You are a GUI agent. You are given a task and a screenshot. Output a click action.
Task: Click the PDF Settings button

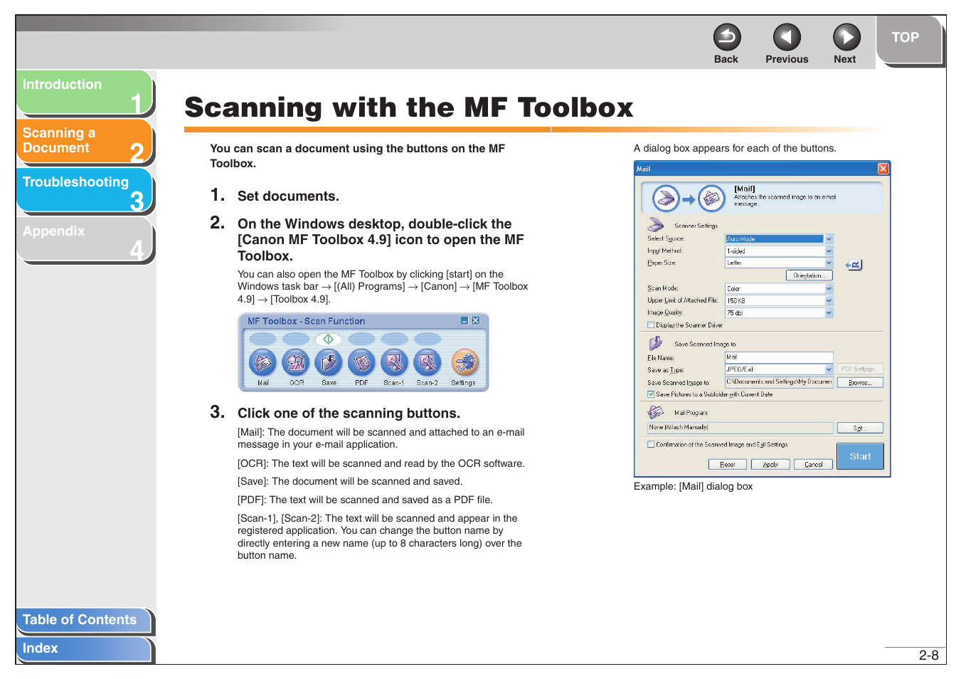pyautogui.click(x=859, y=369)
